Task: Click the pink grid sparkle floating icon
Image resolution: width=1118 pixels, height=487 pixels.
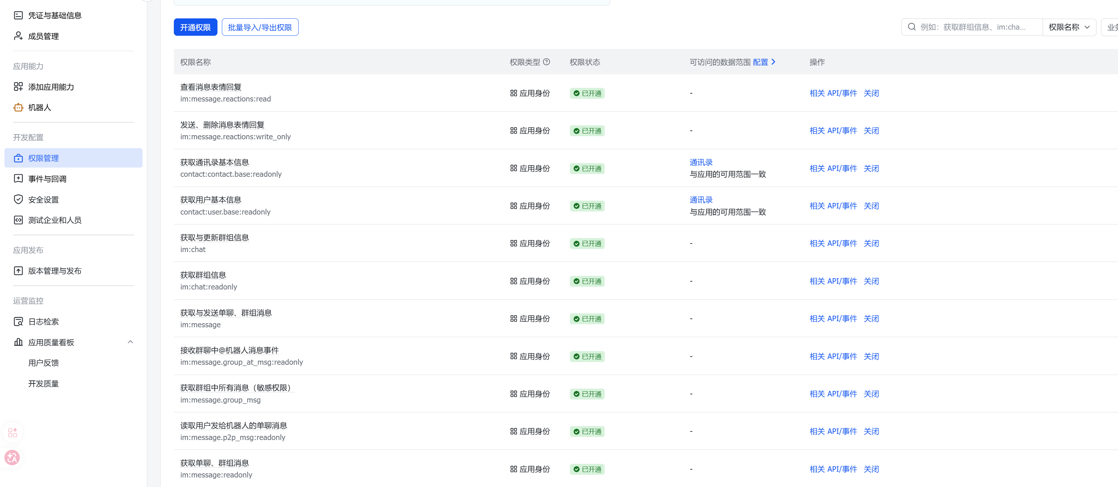Action: click(x=13, y=433)
